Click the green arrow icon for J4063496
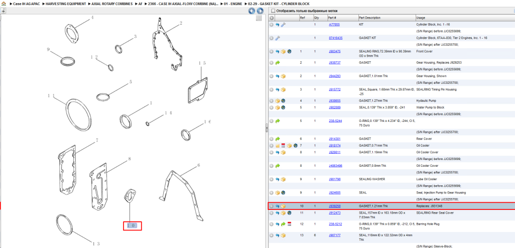This screenshot has width=515, height=248. click(x=278, y=166)
